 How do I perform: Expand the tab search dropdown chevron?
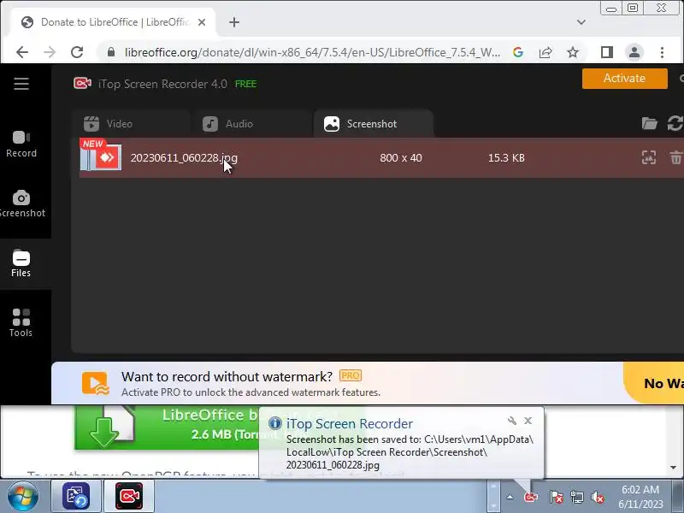click(581, 22)
